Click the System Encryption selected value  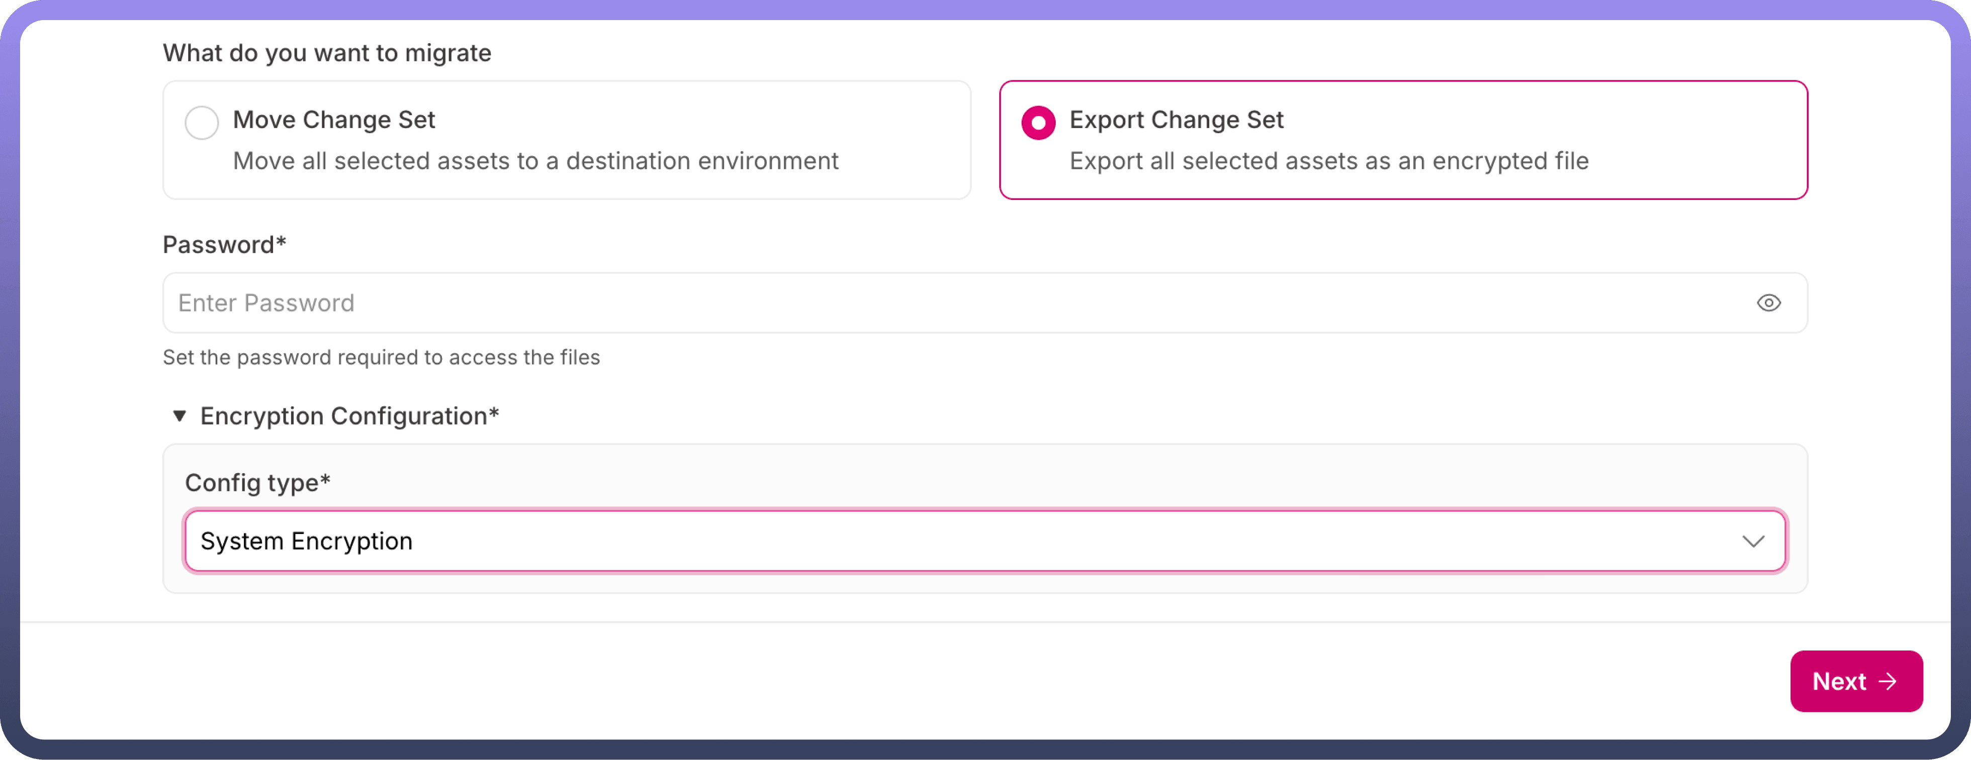[x=306, y=541]
